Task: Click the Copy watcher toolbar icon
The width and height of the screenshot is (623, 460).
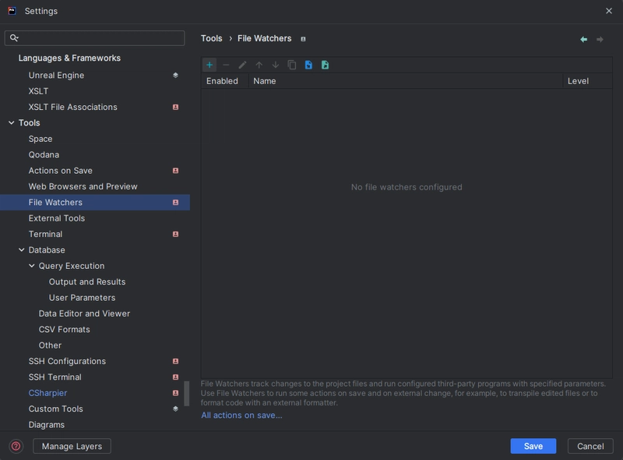Action: (291, 65)
